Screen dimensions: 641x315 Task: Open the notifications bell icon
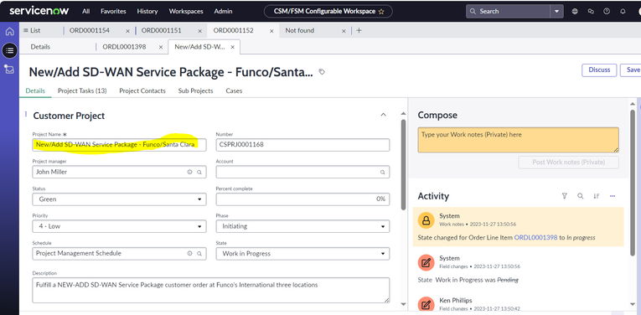(623, 12)
